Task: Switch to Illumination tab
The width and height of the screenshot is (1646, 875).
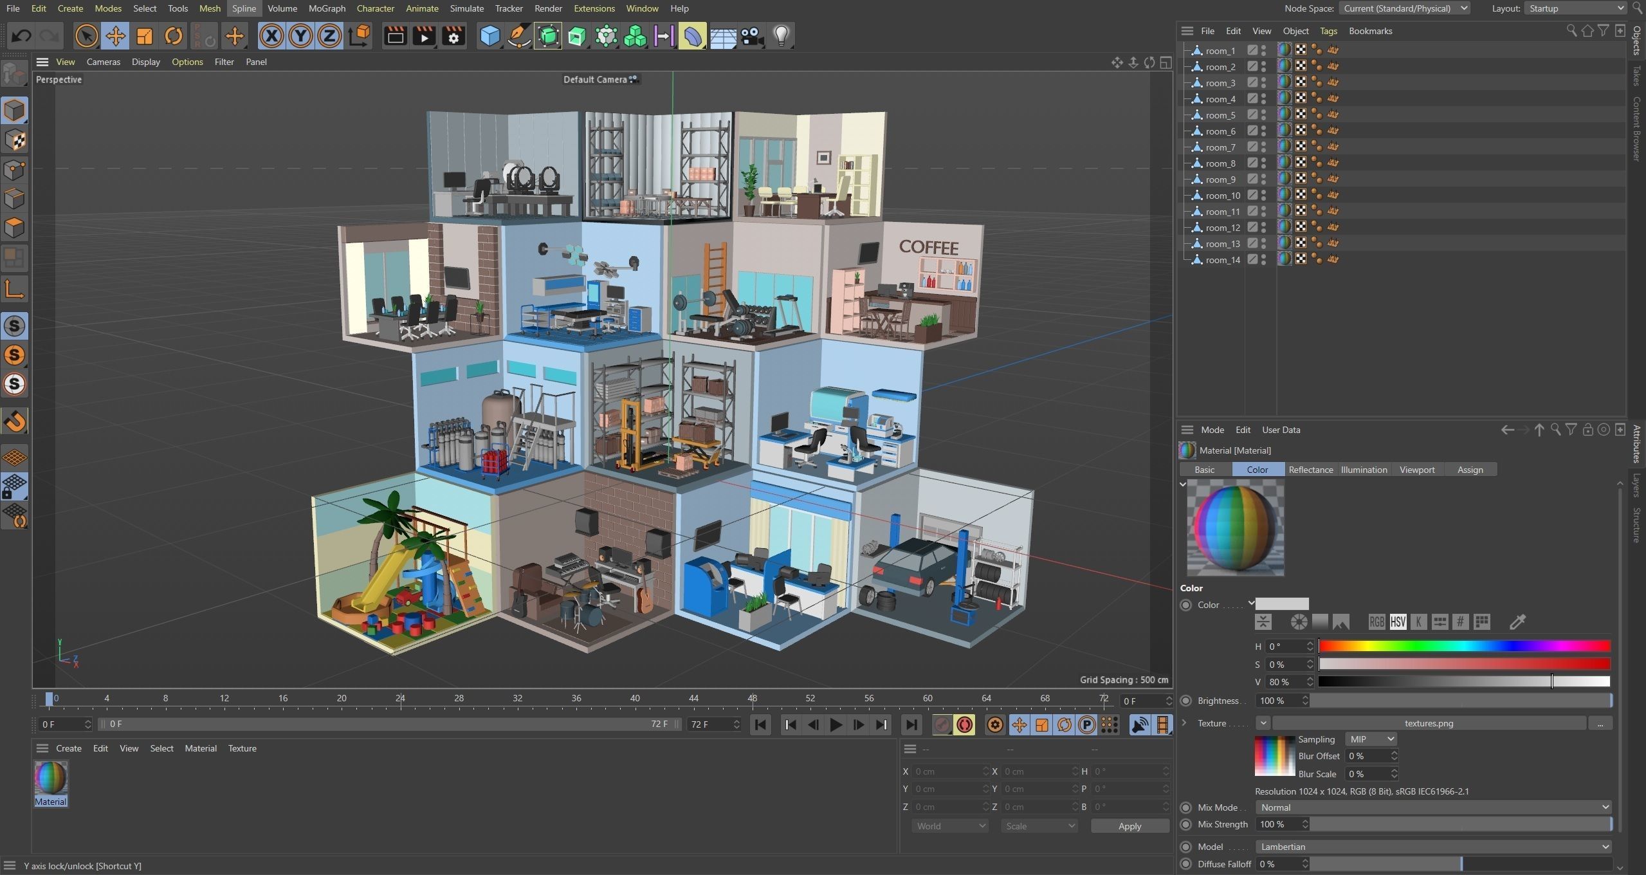Action: click(1364, 470)
